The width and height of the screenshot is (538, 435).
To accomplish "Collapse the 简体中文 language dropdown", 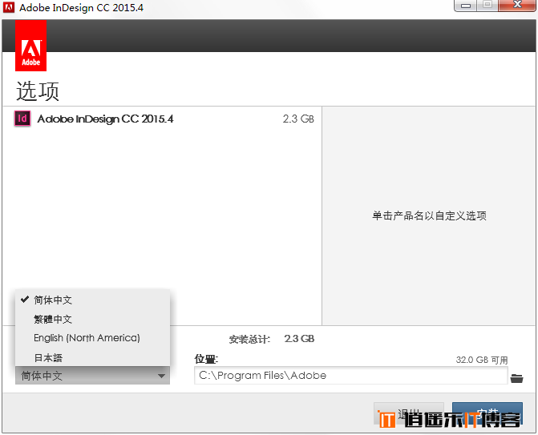I will point(93,376).
